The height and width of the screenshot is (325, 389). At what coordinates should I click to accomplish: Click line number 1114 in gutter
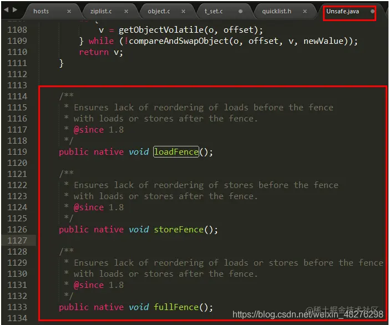tap(17, 96)
